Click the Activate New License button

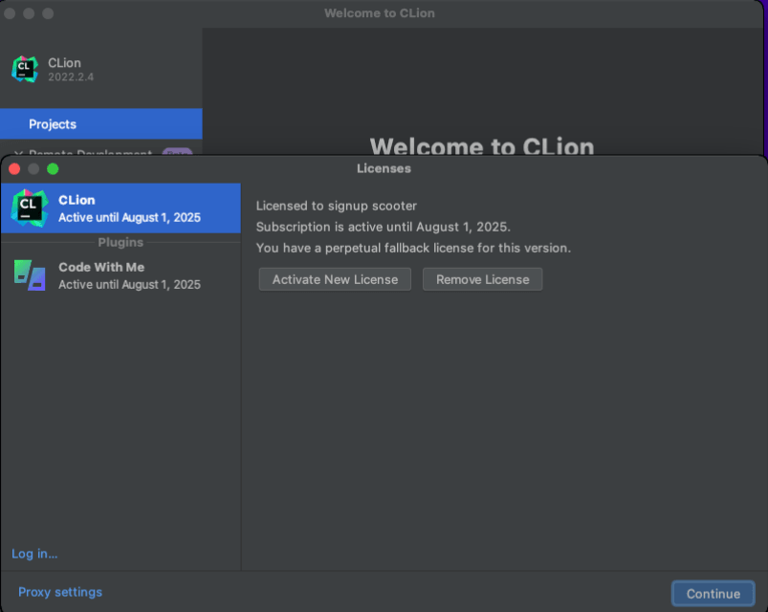(335, 279)
